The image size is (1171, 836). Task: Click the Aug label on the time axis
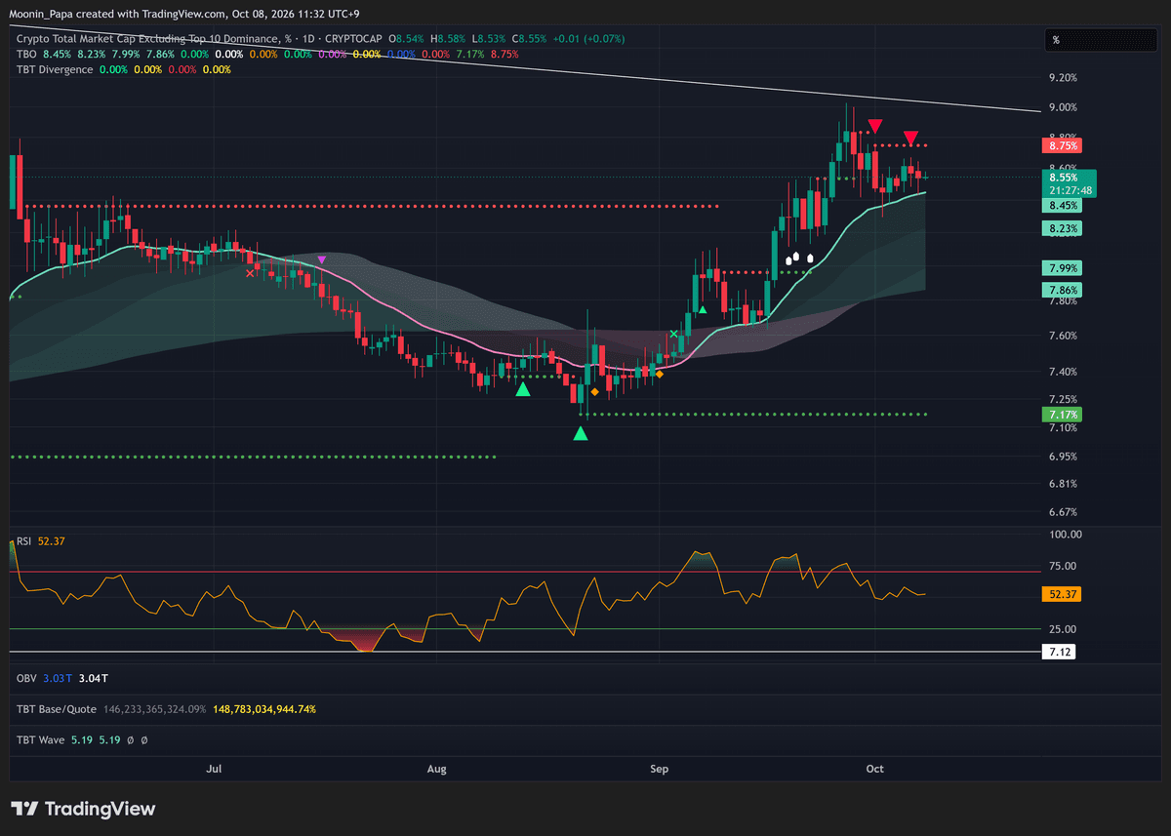pyautogui.click(x=437, y=769)
